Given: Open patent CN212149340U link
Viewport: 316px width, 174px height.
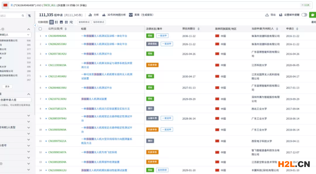Looking at the screenshot, I should (57, 76).
